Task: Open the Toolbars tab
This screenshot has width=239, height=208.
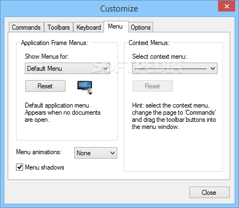Action: pyautogui.click(x=58, y=27)
